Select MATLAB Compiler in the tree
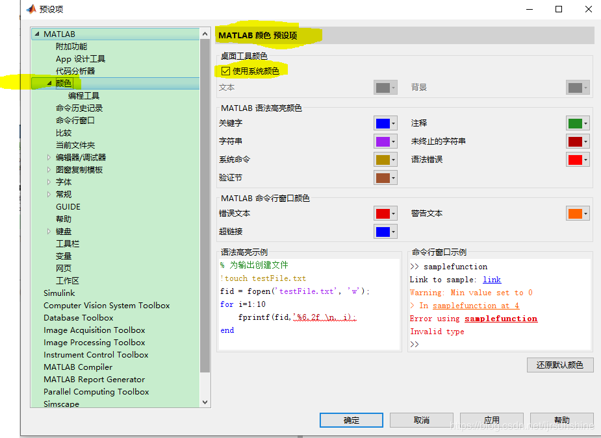601x438 pixels. 78,367
